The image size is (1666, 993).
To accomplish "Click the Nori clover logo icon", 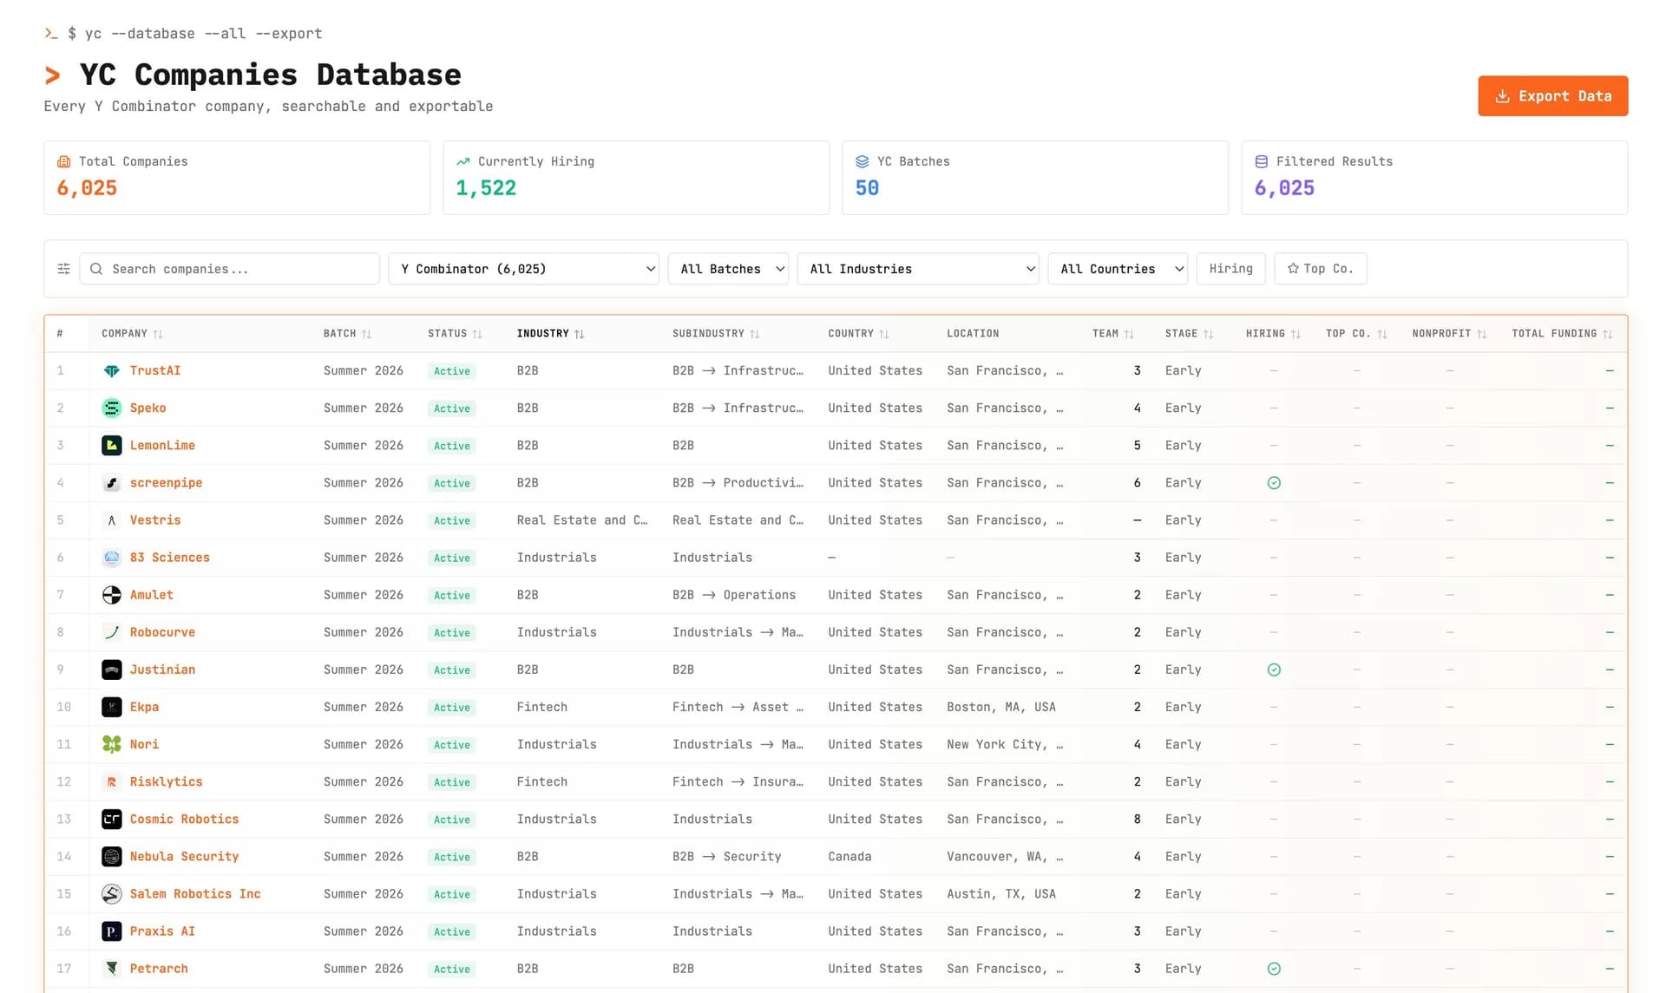I will pos(111,745).
